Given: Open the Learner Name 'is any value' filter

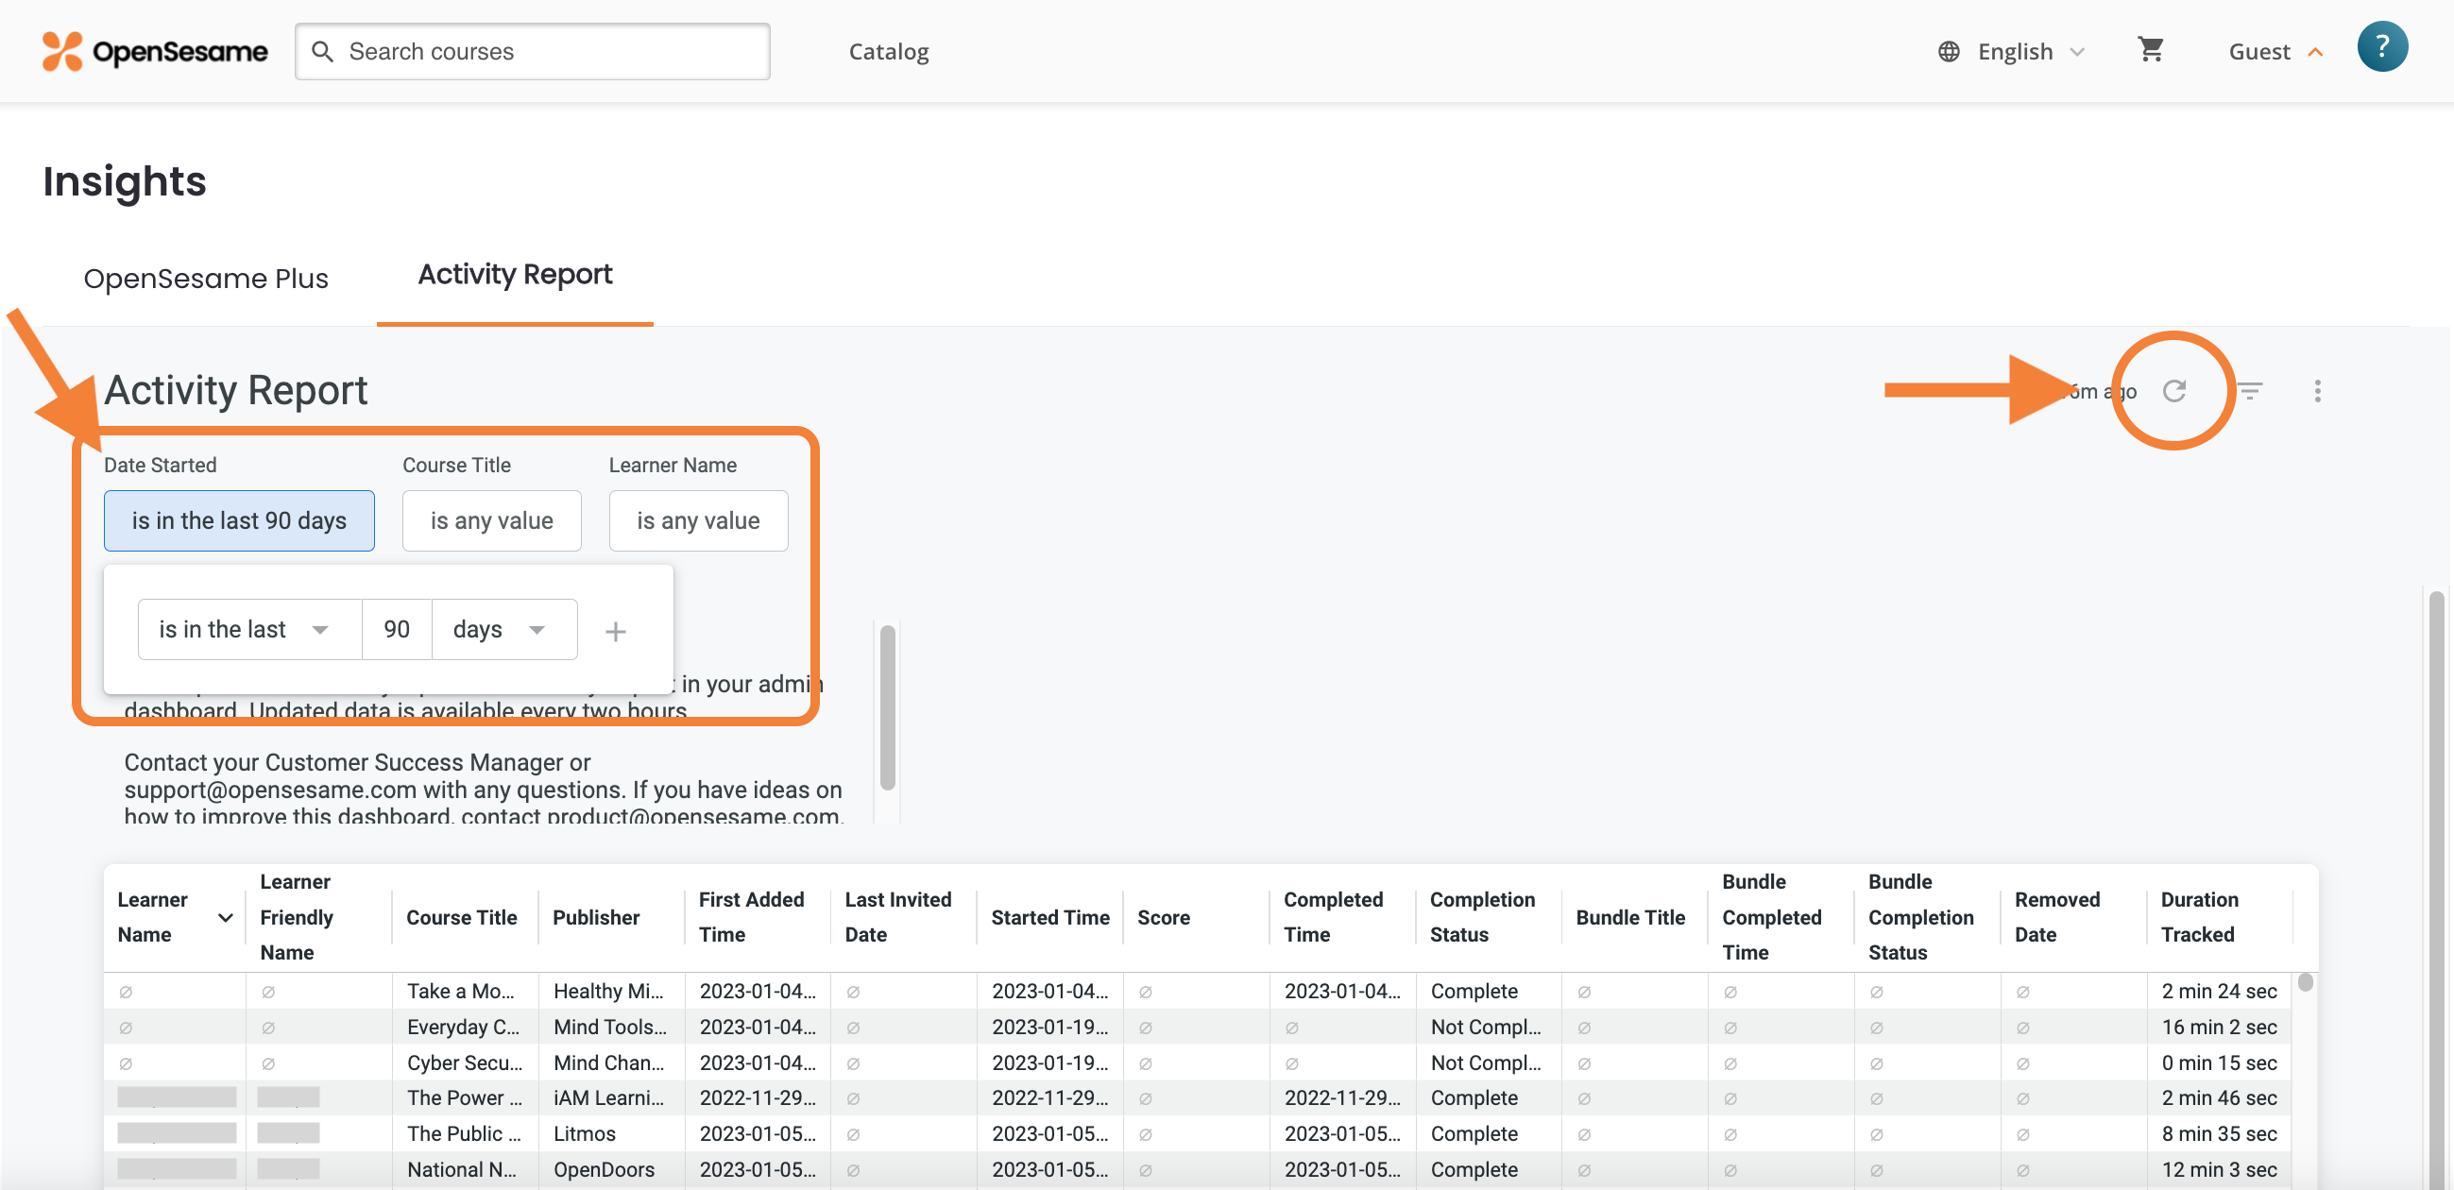Looking at the screenshot, I should [x=698, y=520].
